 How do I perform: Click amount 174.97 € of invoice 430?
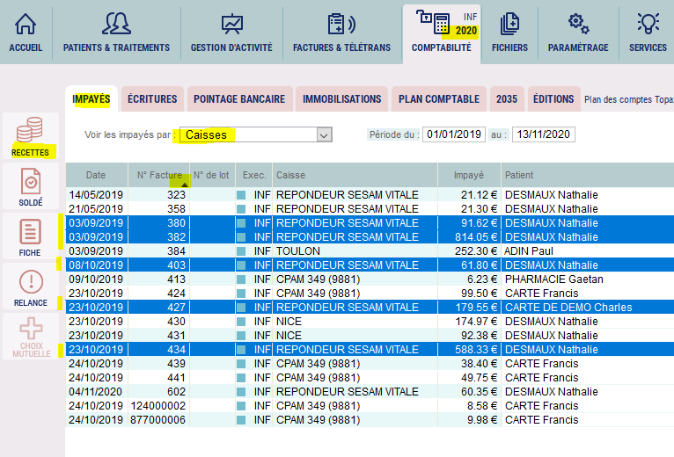click(x=476, y=322)
